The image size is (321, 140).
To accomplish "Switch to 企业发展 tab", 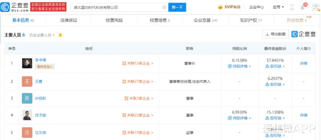I will 205,20.
